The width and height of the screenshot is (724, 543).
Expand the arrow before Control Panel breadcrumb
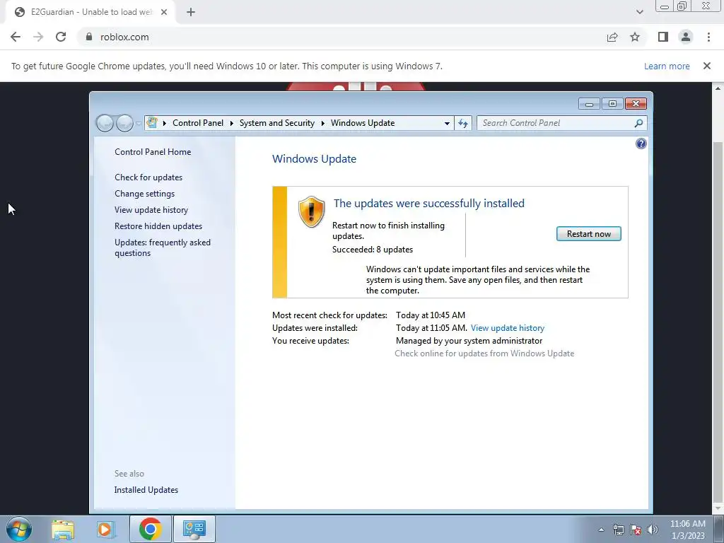click(164, 123)
